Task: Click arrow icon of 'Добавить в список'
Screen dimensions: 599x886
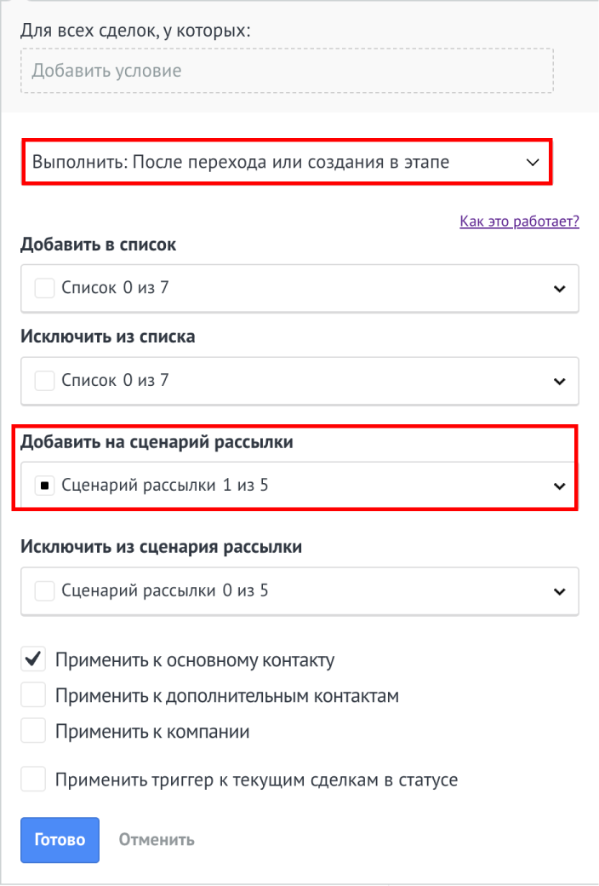Action: click(x=559, y=289)
